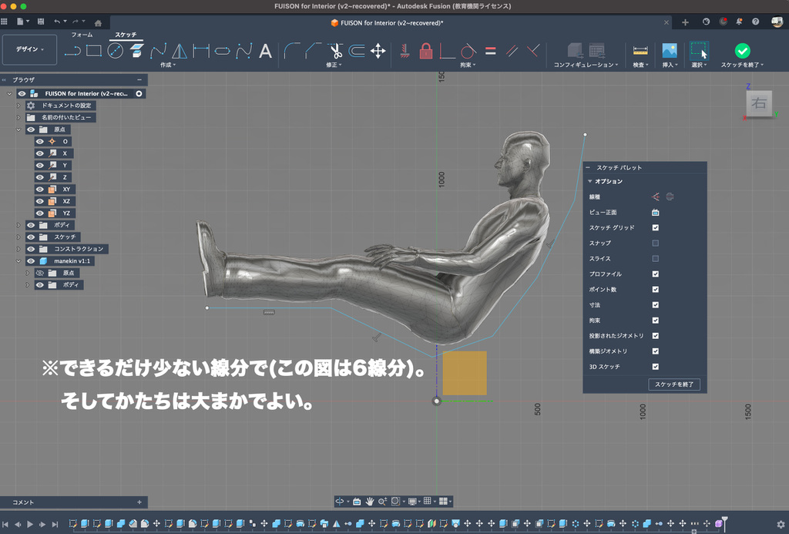This screenshot has height=534, width=789.
Task: Select the Fillet sketch tool
Action: [292, 52]
